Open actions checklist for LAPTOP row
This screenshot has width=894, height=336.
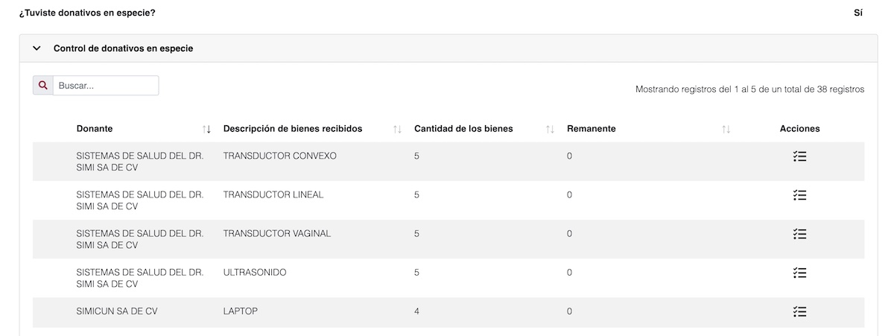click(x=799, y=311)
